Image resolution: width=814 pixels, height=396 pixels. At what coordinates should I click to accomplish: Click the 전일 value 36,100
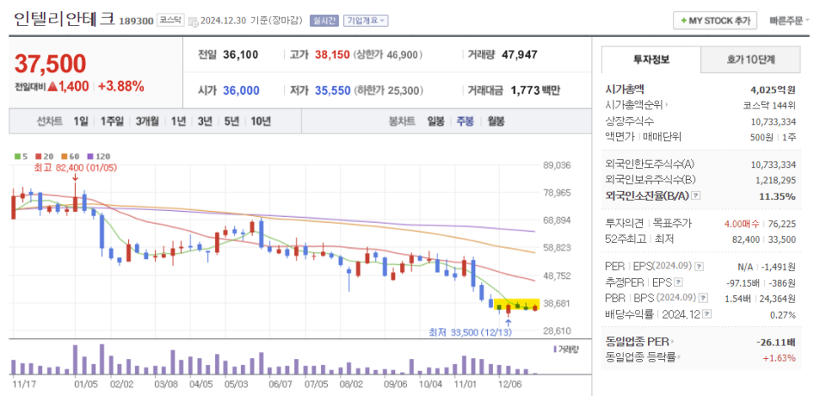coord(240,55)
